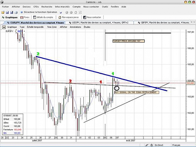Open the Outils menu
The image size is (196, 147).
pyautogui.click(x=105, y=7)
